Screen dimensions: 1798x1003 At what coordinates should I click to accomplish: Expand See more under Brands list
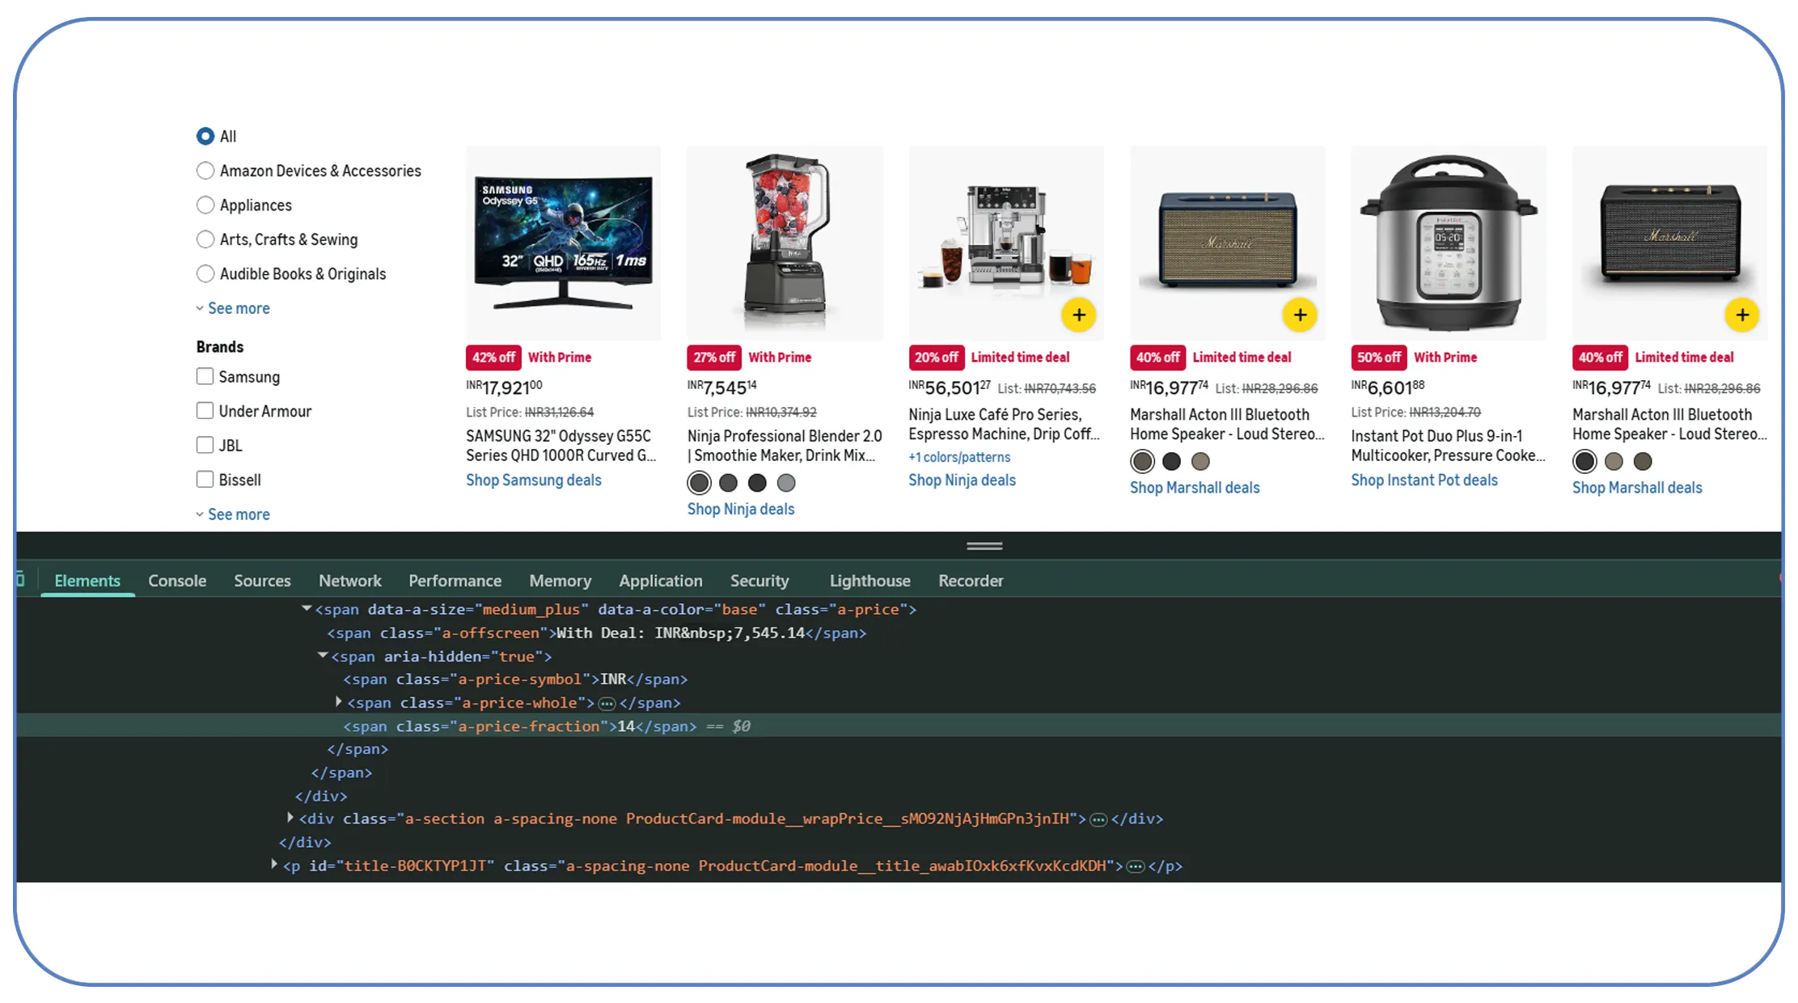click(x=233, y=514)
